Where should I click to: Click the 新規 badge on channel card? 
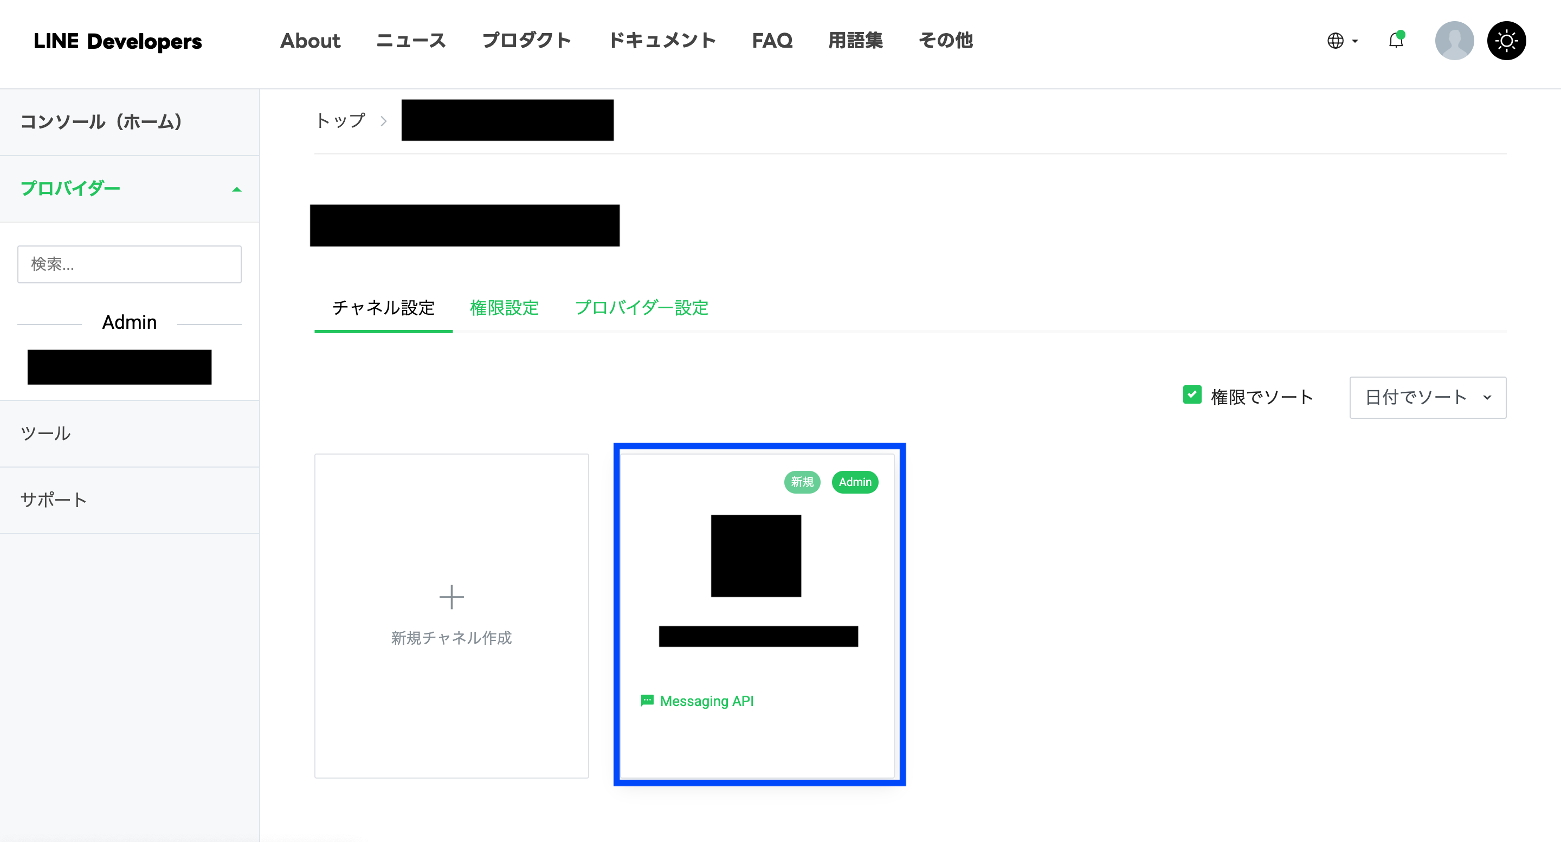pyautogui.click(x=802, y=482)
